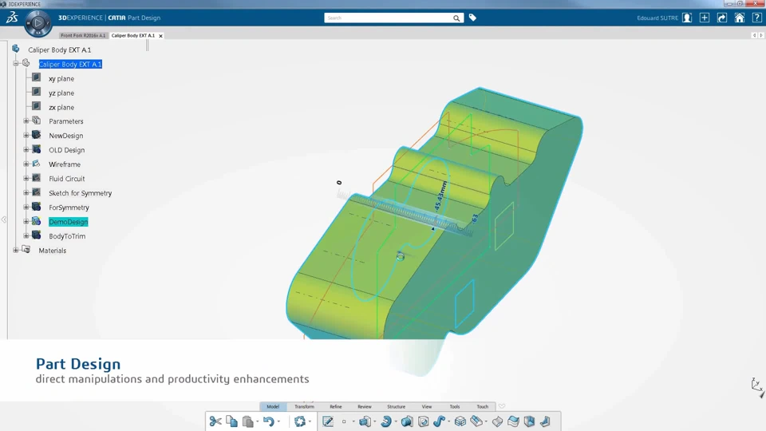Close the Caliper Body EXT A.1 tab
766x431 pixels.
point(160,36)
